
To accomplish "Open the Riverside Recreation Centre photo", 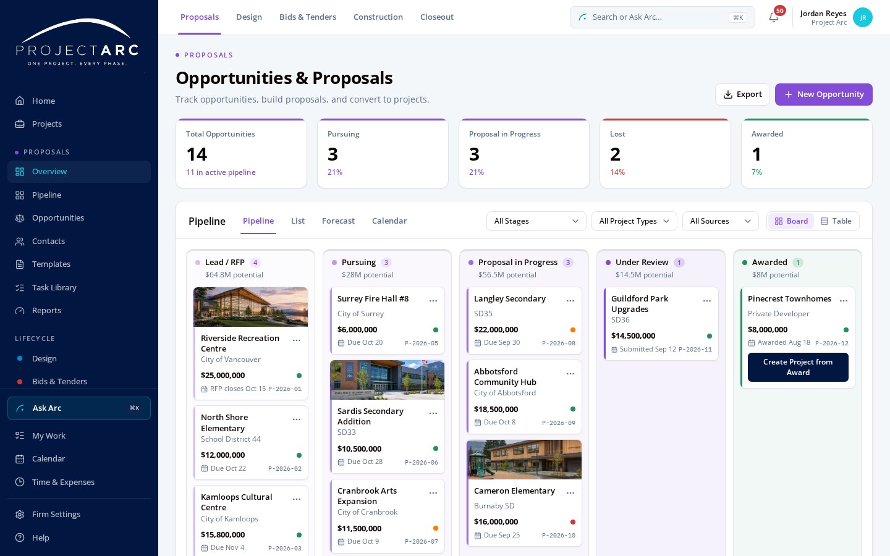I will tap(251, 307).
